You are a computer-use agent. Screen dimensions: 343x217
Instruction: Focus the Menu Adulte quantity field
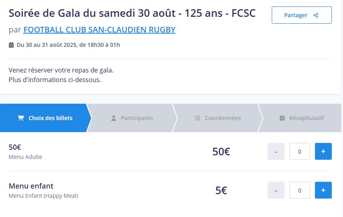pyautogui.click(x=300, y=151)
